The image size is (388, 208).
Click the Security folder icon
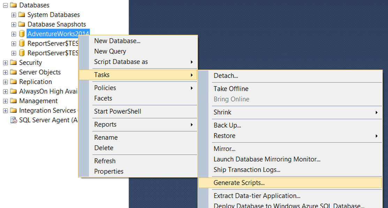13,63
